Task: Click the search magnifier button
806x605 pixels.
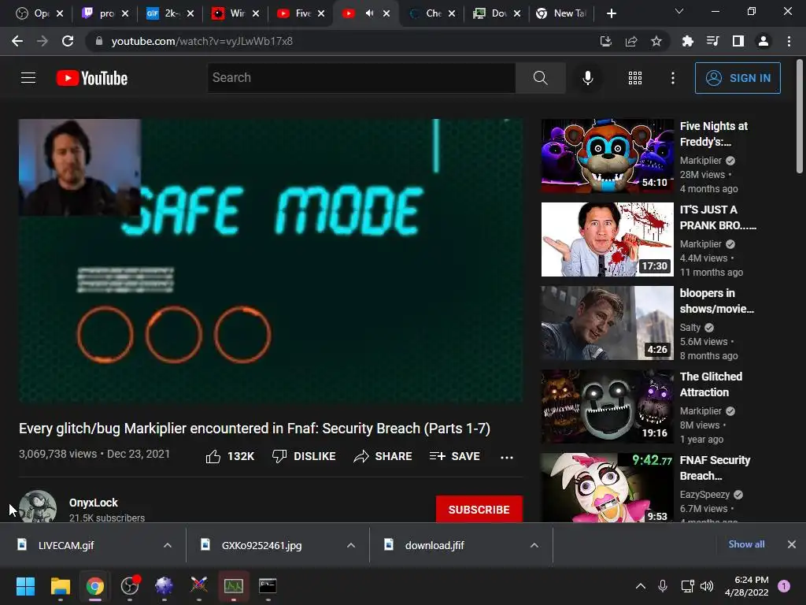Action: [540, 78]
